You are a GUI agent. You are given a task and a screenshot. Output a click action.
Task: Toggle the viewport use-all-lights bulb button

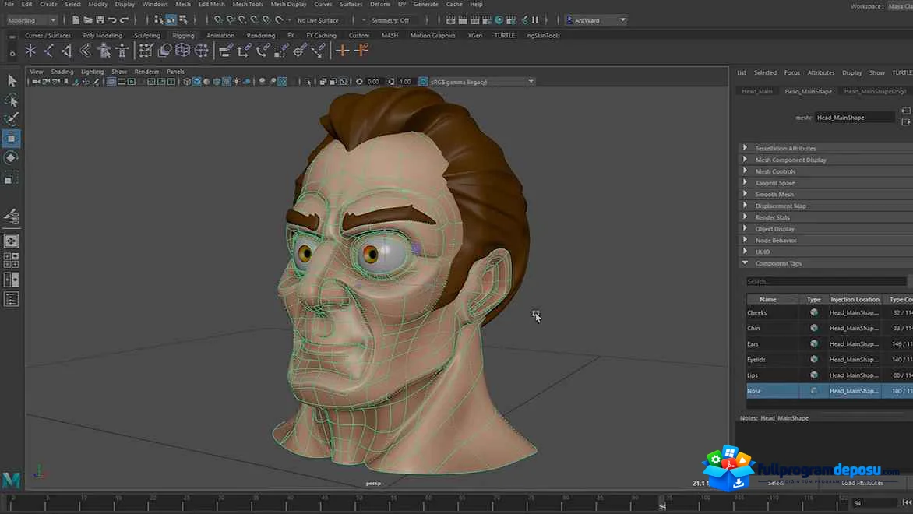tap(236, 82)
